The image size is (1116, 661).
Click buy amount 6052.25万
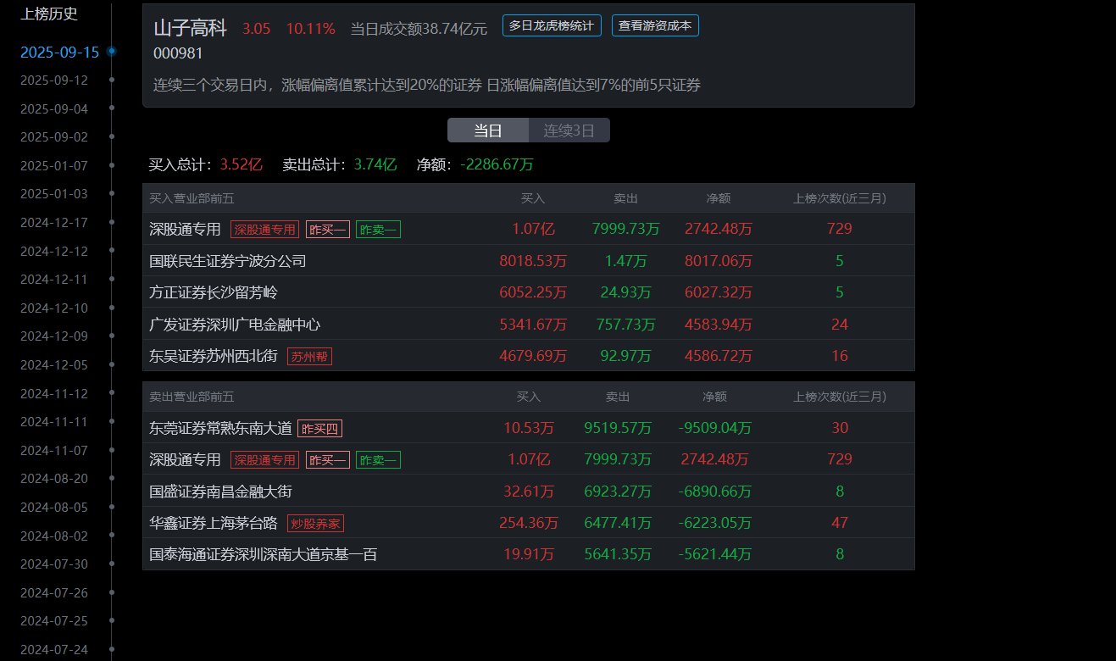tap(533, 292)
